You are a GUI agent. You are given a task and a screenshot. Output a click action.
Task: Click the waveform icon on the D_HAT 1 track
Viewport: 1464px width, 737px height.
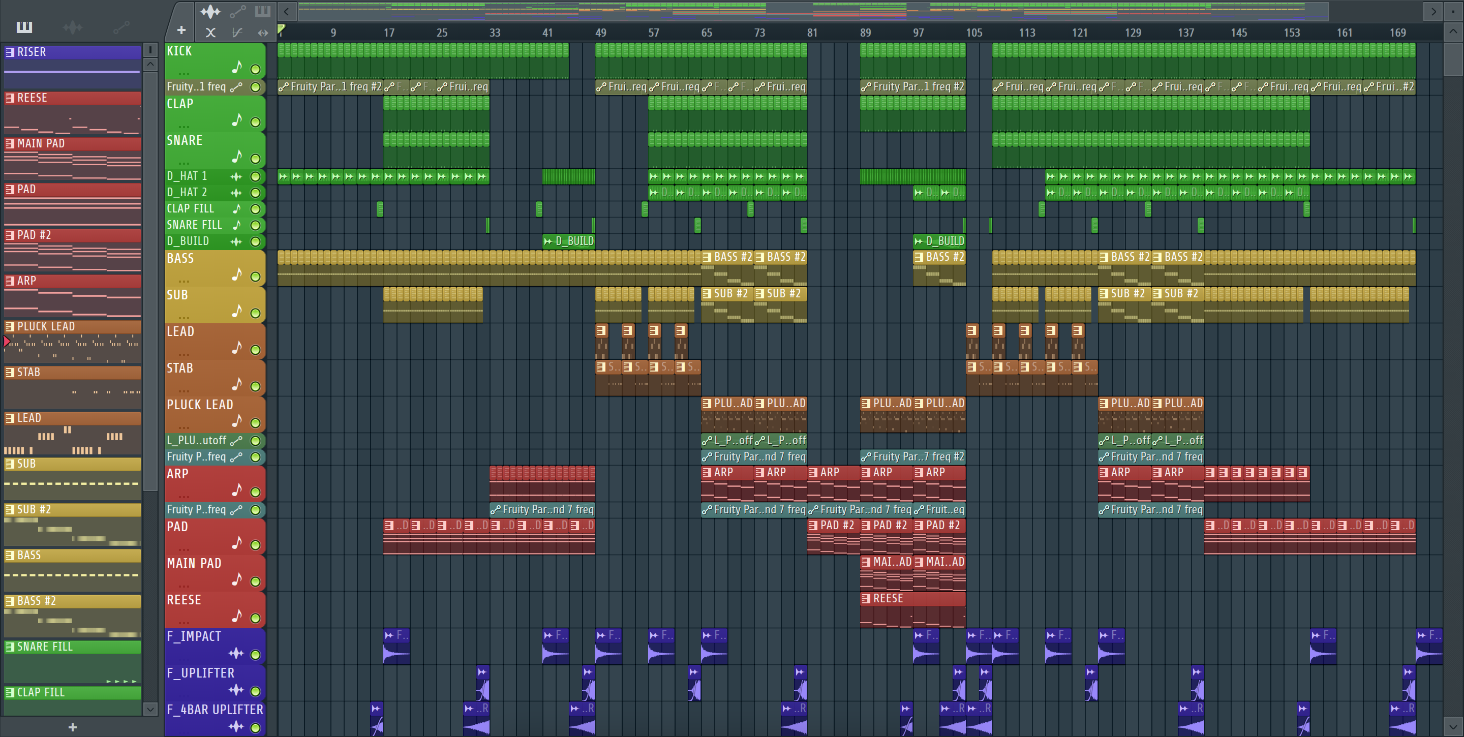coord(236,177)
